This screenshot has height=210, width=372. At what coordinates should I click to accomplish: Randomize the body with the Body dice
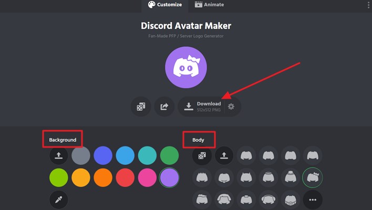tap(202, 155)
